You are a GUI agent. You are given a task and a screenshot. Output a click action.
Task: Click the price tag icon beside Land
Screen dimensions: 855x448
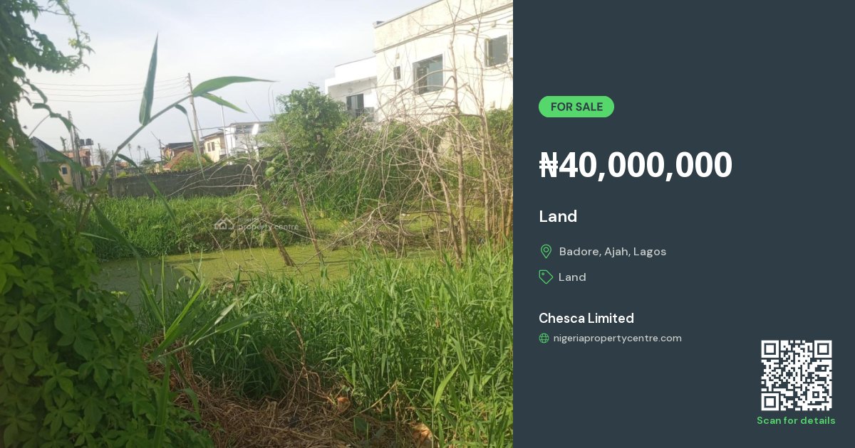(546, 277)
